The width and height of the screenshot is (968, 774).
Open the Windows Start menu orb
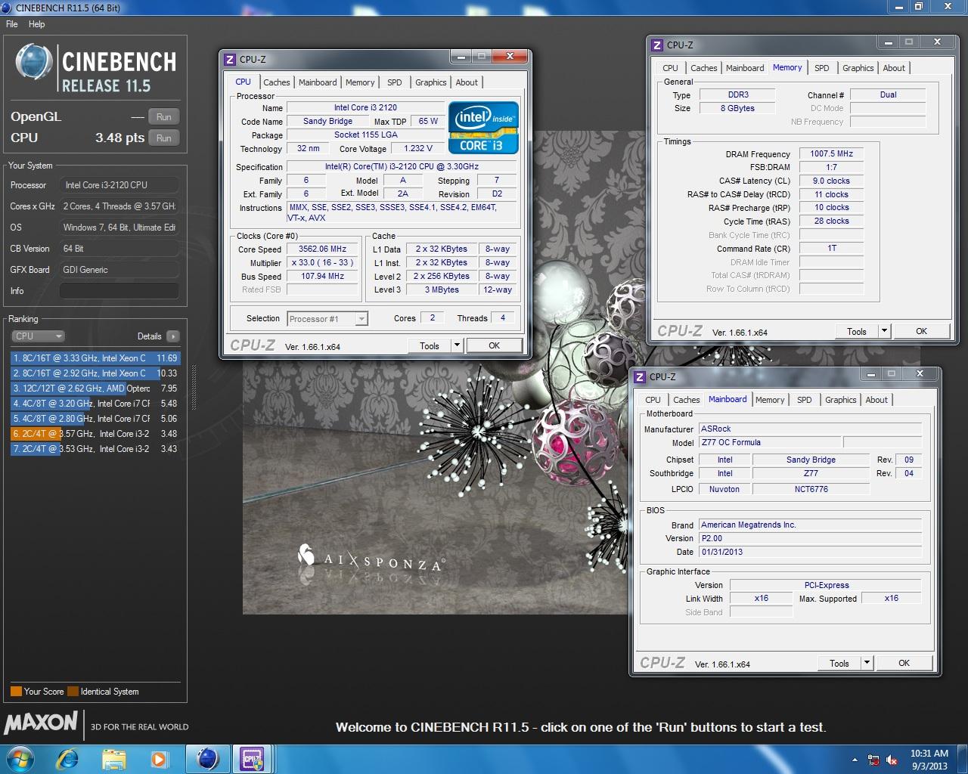point(20,759)
